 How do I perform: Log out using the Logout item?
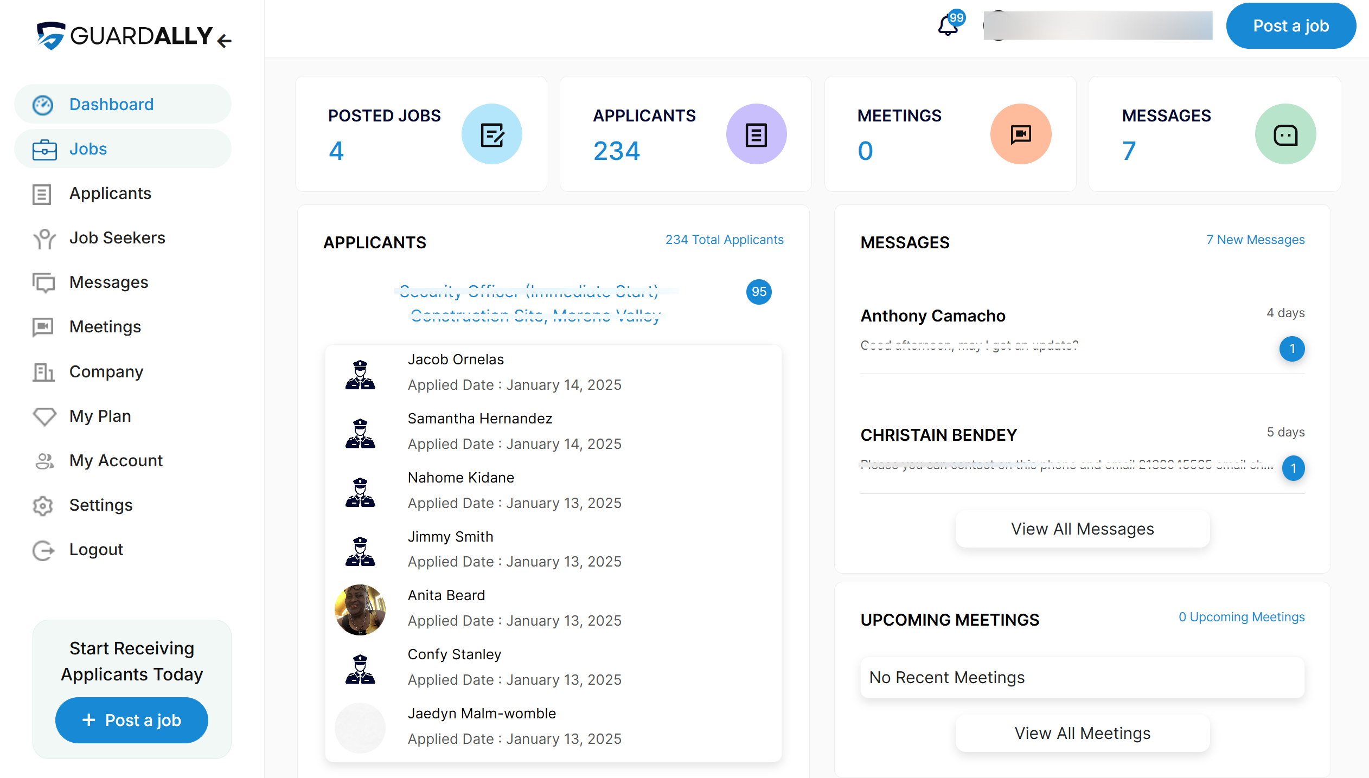click(x=96, y=550)
